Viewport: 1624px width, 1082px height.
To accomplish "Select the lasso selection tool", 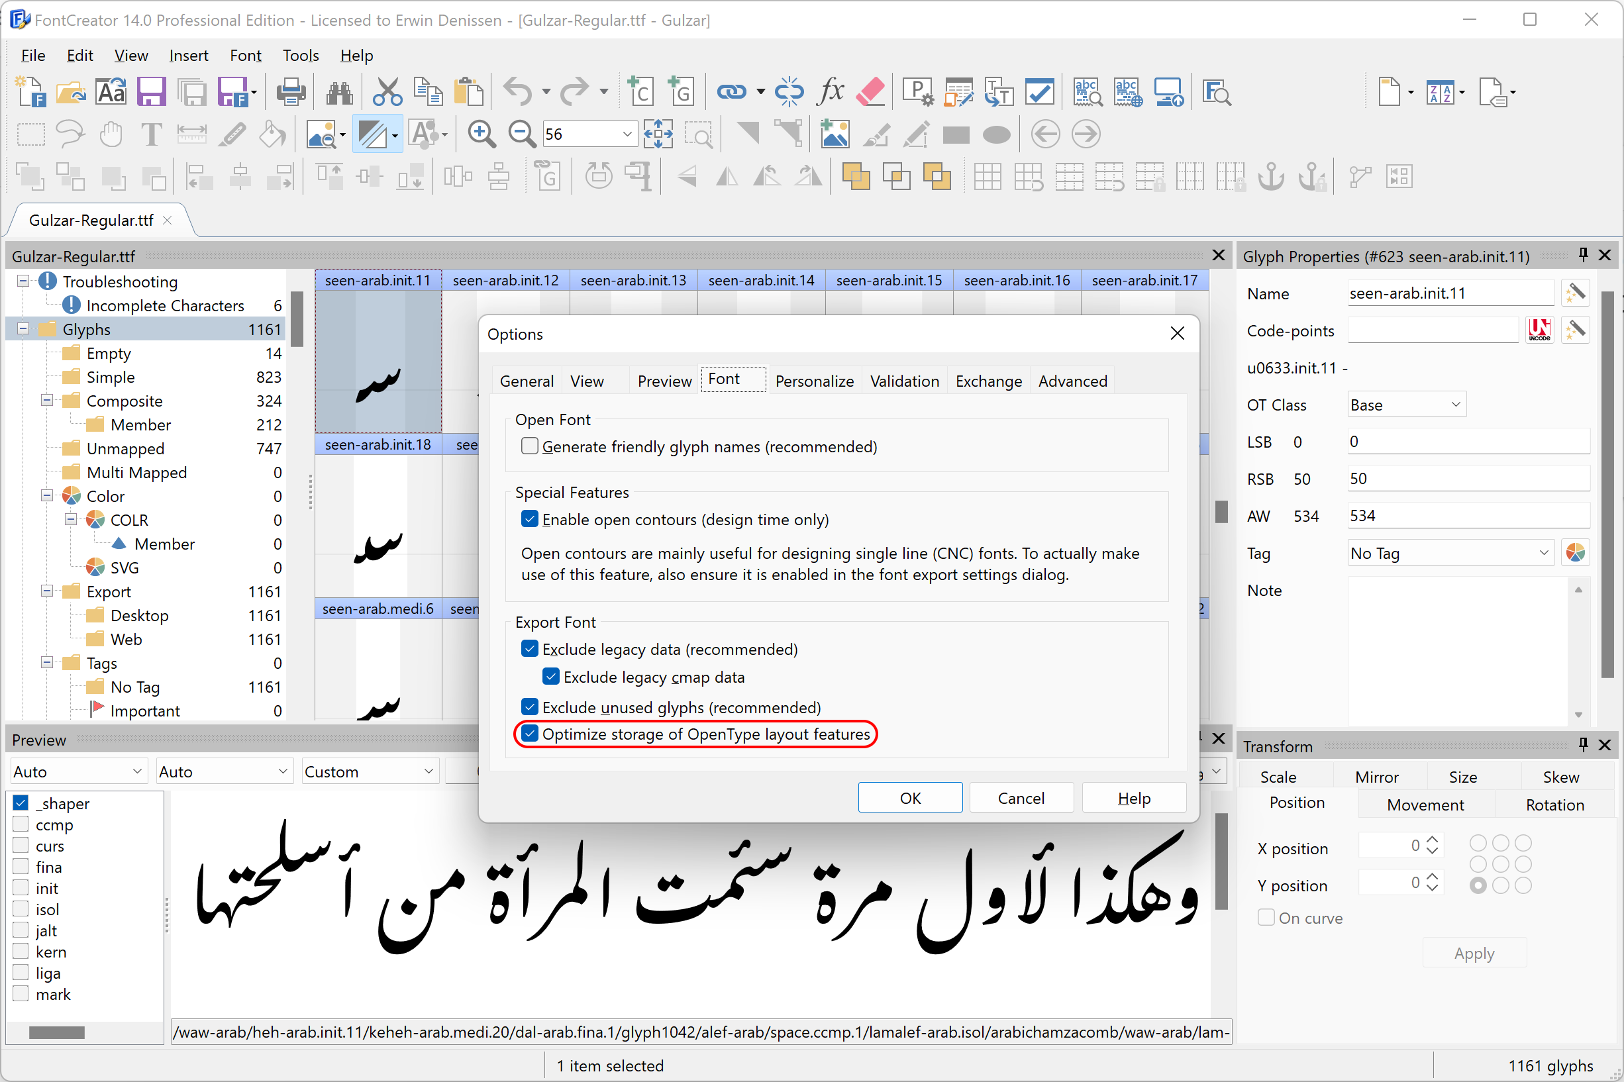I will click(x=70, y=134).
